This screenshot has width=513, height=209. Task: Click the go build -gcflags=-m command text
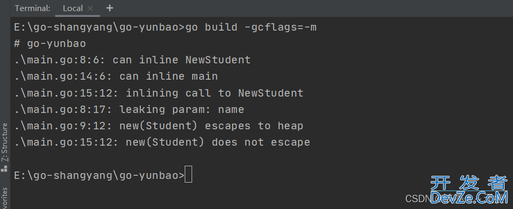pos(251,27)
